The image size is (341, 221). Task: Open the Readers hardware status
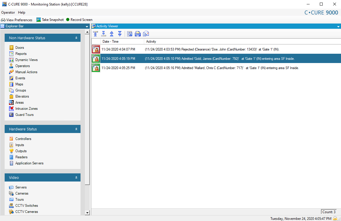21,157
